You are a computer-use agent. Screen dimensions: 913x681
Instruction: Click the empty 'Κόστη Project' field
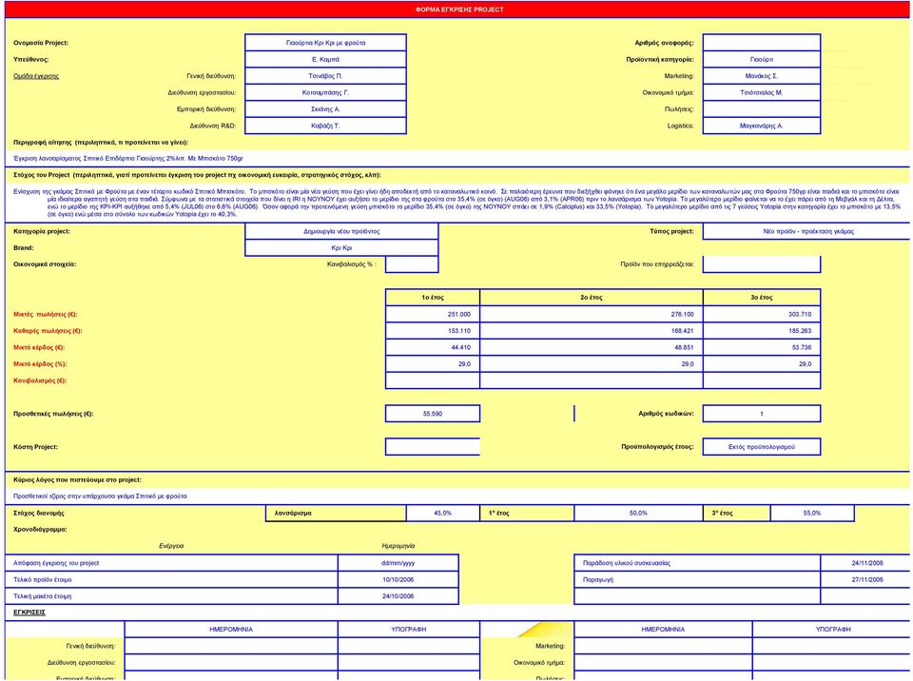coord(433,447)
